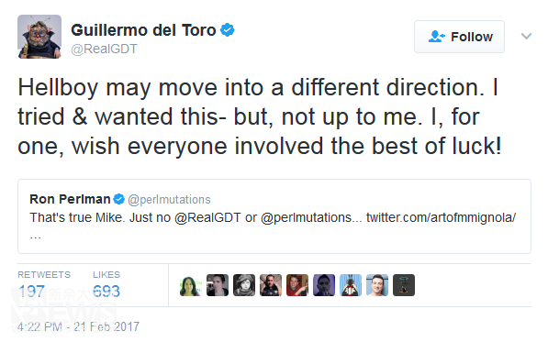Click the first liker avatar with green background
Image resolution: width=548 pixels, height=342 pixels.
point(191,285)
